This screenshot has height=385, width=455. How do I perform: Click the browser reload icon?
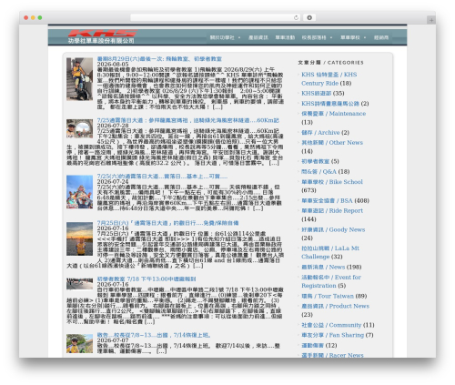pyautogui.click(x=296, y=17)
